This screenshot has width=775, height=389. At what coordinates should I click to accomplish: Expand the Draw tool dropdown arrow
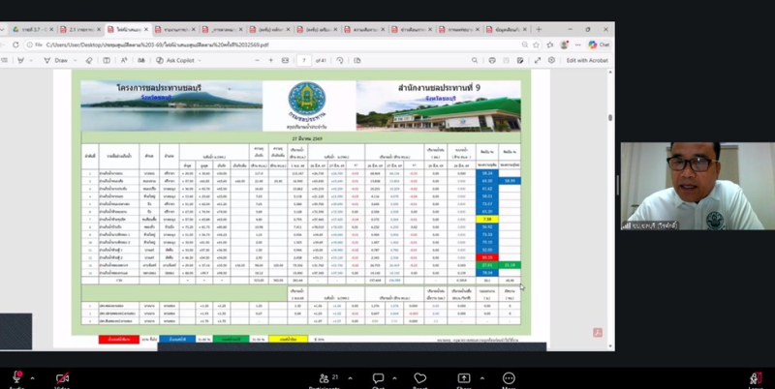[76, 60]
